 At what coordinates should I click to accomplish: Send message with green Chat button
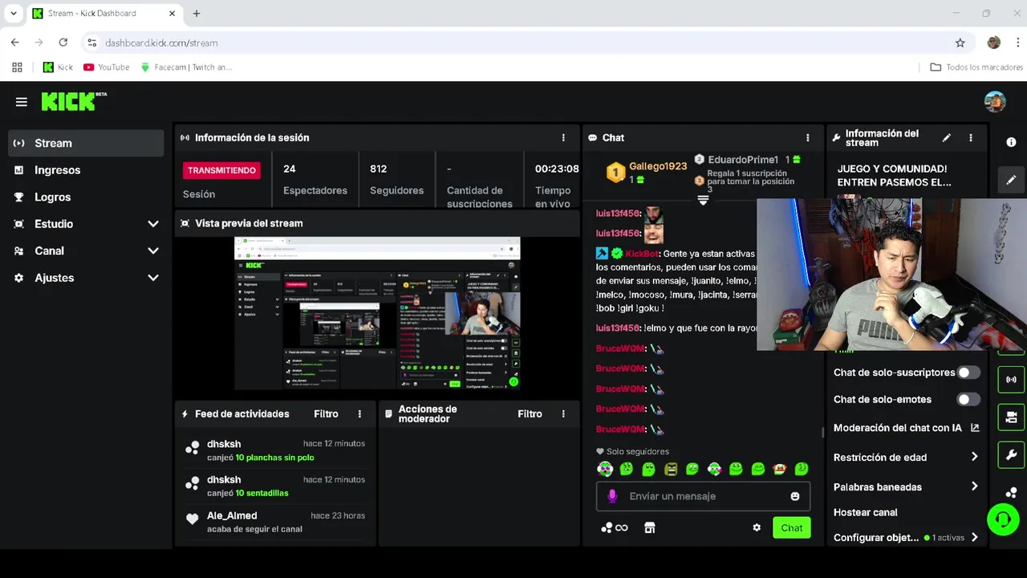pos(791,527)
